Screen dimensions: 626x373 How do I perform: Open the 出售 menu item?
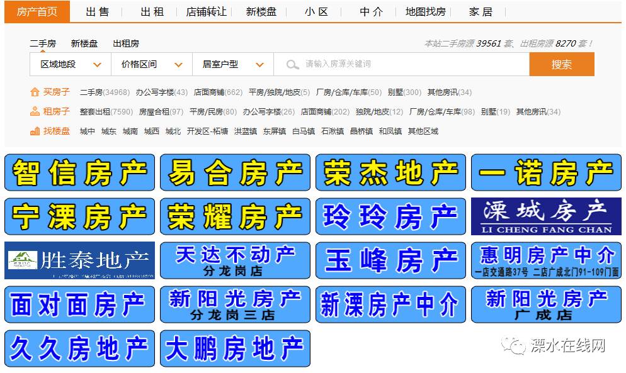[x=98, y=12]
